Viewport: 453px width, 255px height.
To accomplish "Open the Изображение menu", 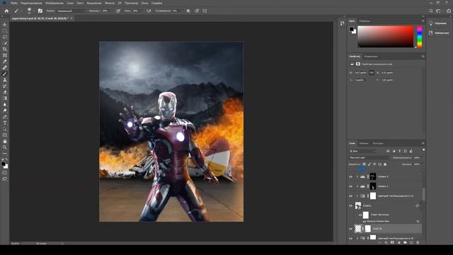I will pos(55,3).
